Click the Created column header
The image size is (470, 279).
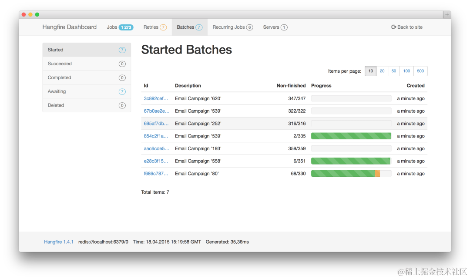[416, 86]
